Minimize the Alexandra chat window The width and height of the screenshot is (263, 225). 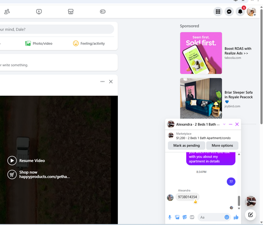230,124
